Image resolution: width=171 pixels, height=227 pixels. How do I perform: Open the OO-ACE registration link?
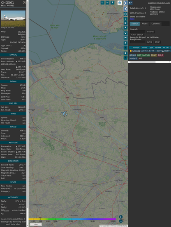[22, 32]
